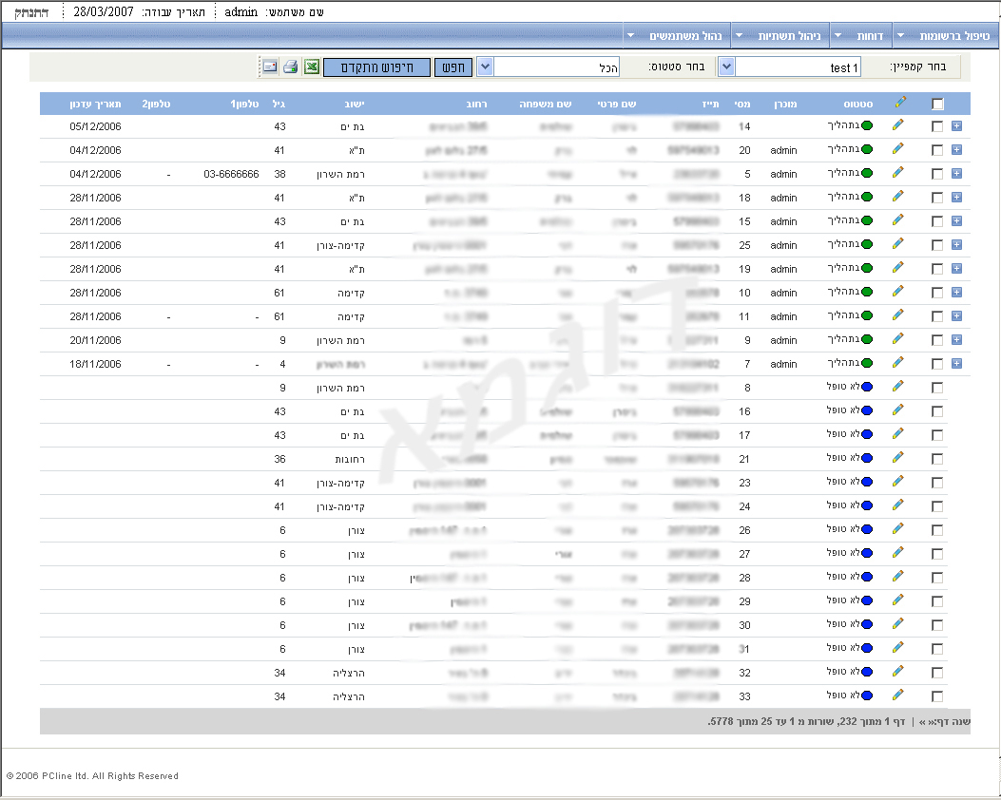Viewport: 1001px width, 800px height.
Task: Click the plus expander for record 9
Action: 956,339
